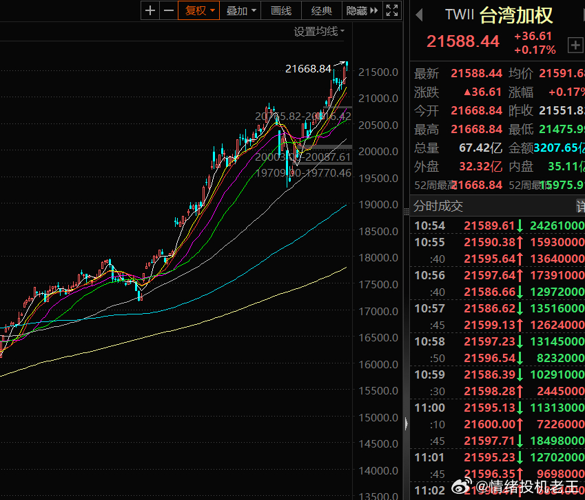Click the +36.61 change in the header
The image size is (585, 500).
[533, 37]
